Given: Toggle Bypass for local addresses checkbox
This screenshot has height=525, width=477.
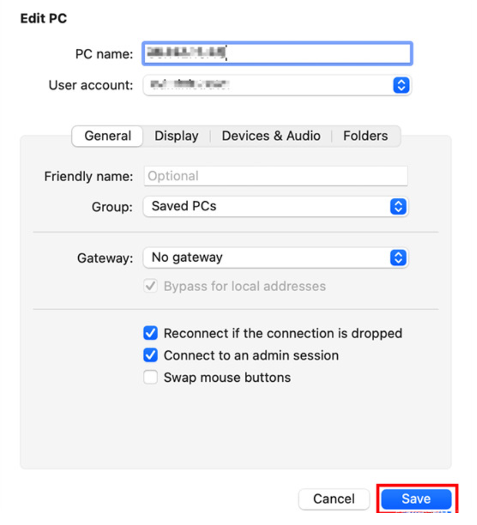Looking at the screenshot, I should [150, 286].
